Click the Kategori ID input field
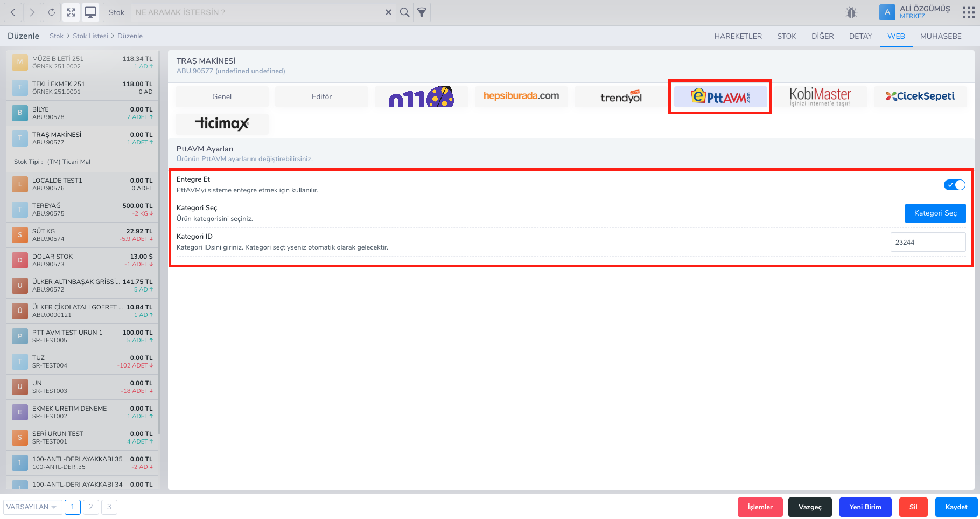This screenshot has height=519, width=980. coord(928,242)
